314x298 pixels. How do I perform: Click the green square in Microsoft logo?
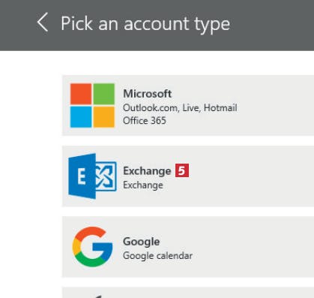point(104,94)
